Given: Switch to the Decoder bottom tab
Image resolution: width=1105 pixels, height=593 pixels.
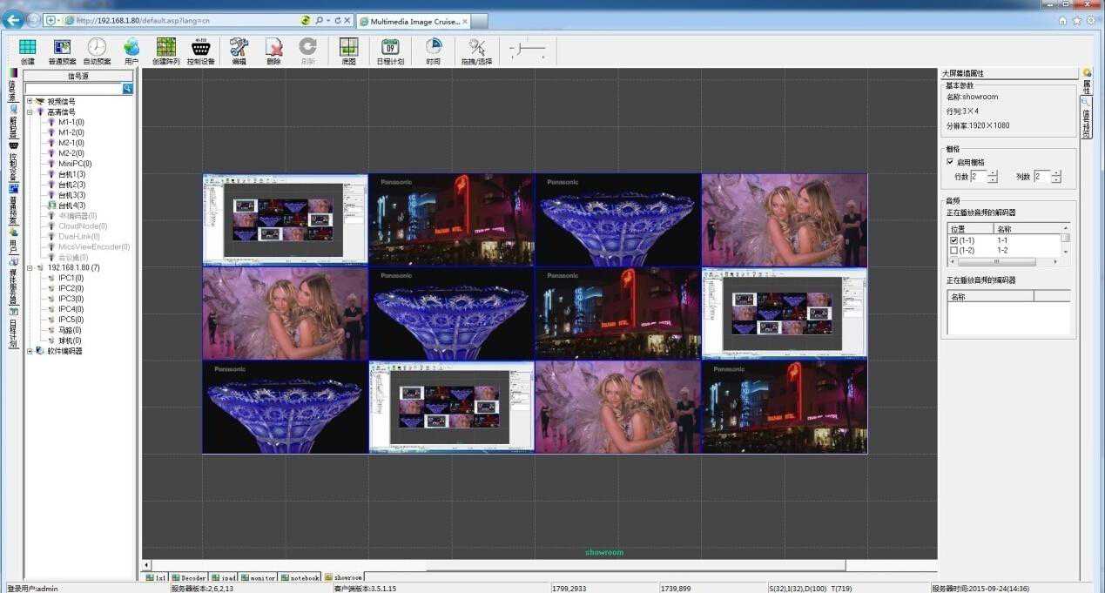Looking at the screenshot, I should coord(188,577).
